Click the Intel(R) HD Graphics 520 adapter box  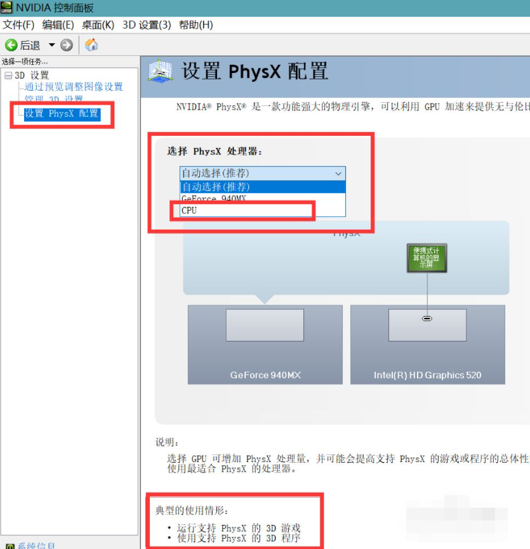pyautogui.click(x=427, y=345)
